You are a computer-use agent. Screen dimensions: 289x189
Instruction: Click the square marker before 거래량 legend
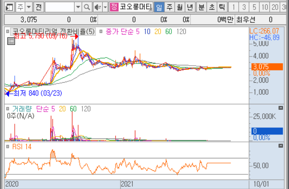(x=7, y=109)
